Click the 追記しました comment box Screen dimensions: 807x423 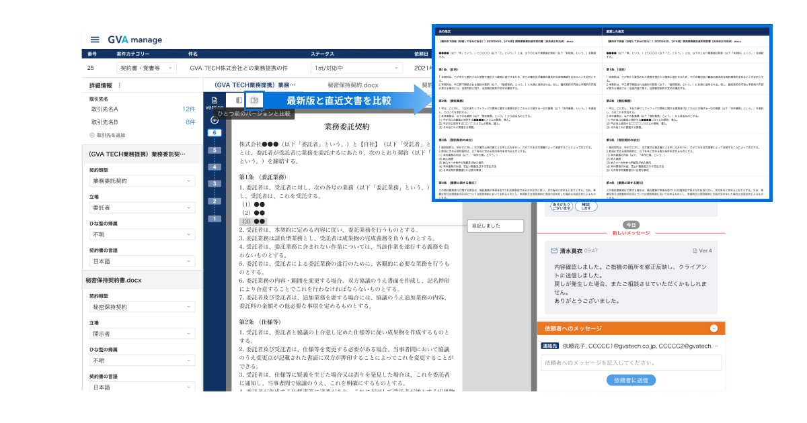point(495,227)
